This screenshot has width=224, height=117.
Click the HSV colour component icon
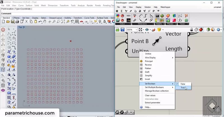click(129, 16)
